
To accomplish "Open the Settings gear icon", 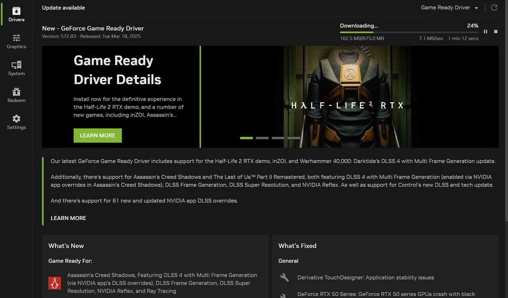I will tap(16, 122).
